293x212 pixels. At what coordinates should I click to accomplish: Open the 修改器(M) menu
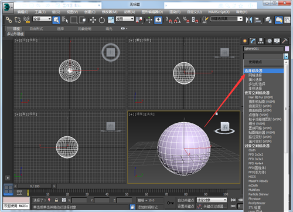[x=110, y=12]
